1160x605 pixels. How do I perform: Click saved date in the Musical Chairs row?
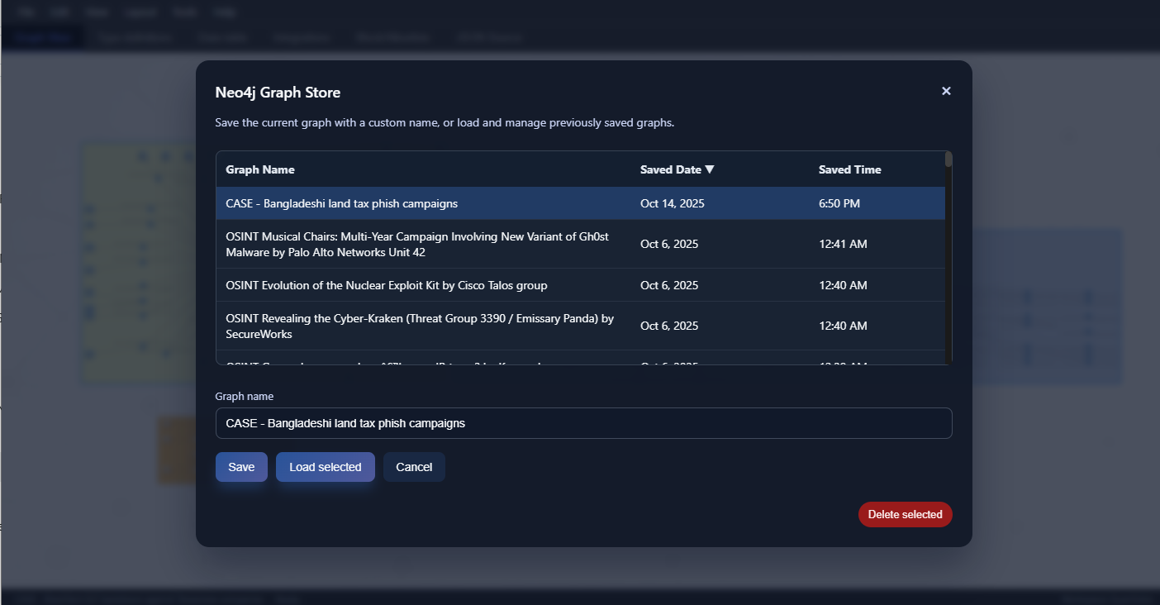669,244
